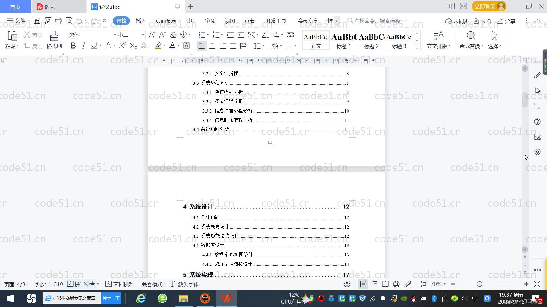Toggle underline formatting

(94, 45)
